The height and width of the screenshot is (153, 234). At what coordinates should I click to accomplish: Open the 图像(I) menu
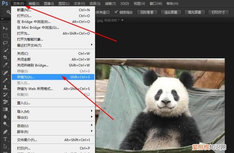point(49,3)
